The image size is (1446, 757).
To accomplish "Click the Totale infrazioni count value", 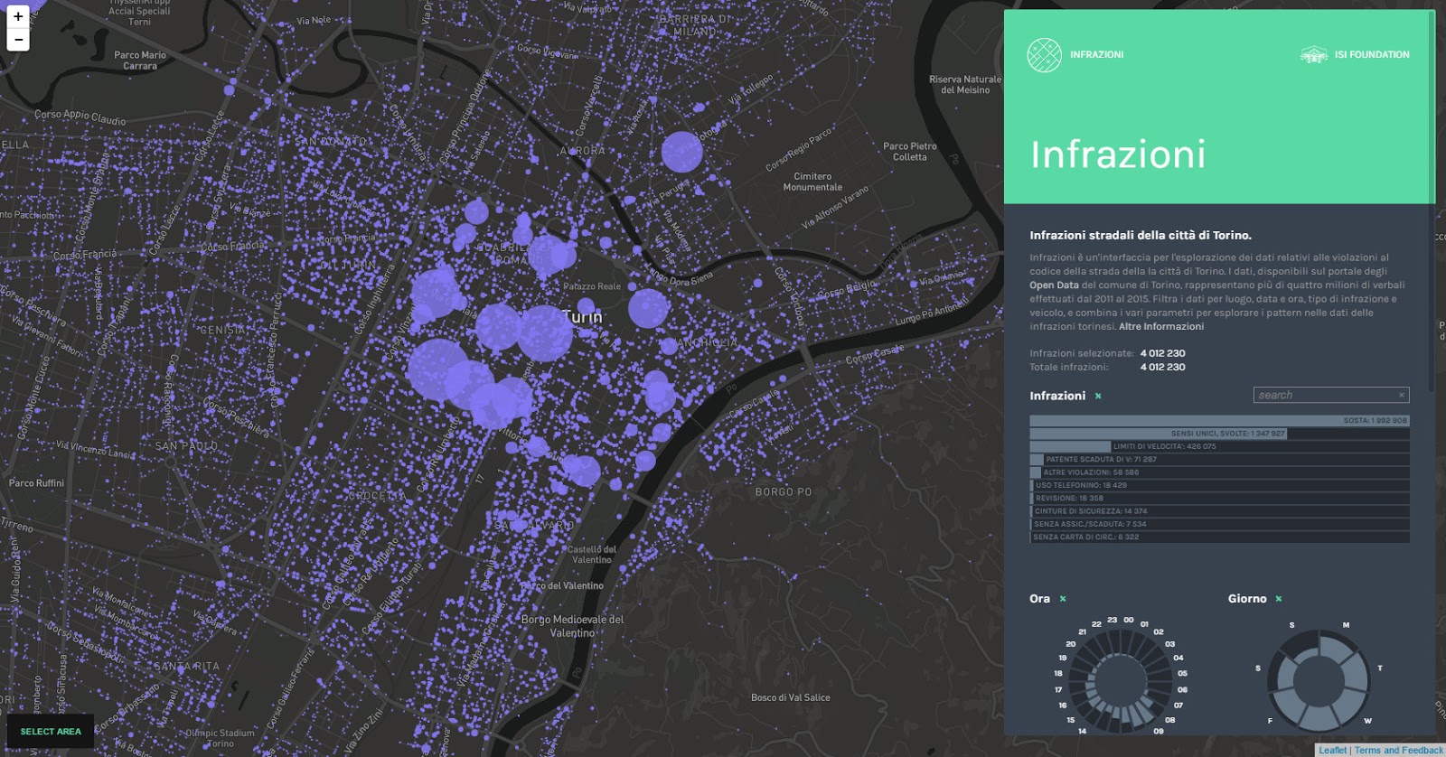I will coord(1162,368).
